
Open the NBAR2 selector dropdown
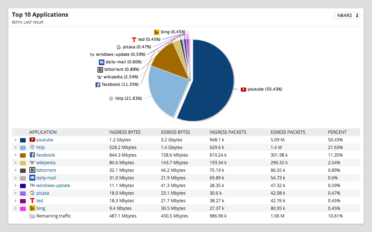347,15
